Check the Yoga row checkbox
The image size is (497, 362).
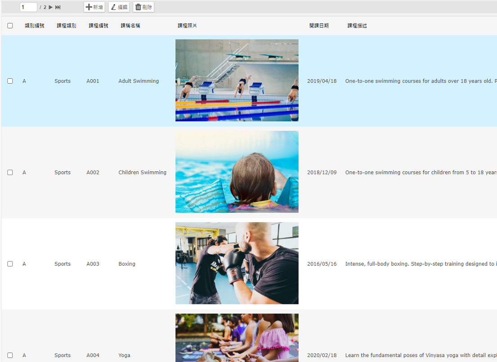[x=10, y=355]
